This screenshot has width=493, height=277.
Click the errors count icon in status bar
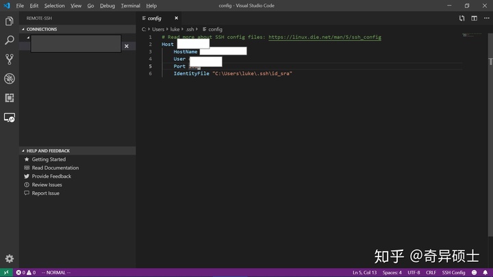(21, 272)
